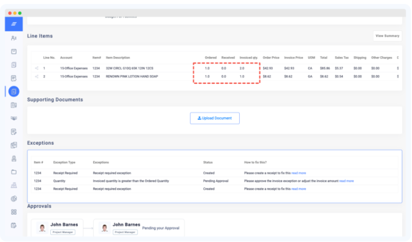Click the Pending Approval status cell
The height and width of the screenshot is (242, 412).
click(215, 181)
